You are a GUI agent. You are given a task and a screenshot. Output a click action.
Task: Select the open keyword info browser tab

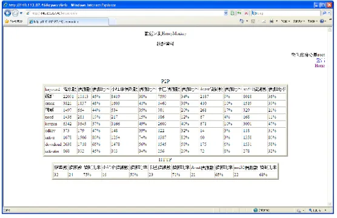coord(68,21)
